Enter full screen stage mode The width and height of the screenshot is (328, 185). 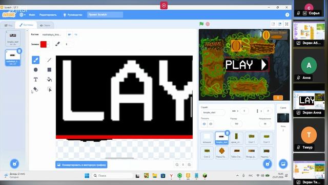(287, 24)
